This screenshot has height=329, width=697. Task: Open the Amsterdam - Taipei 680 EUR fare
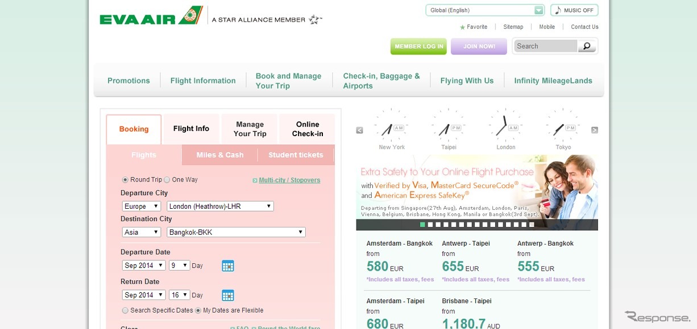(396, 314)
